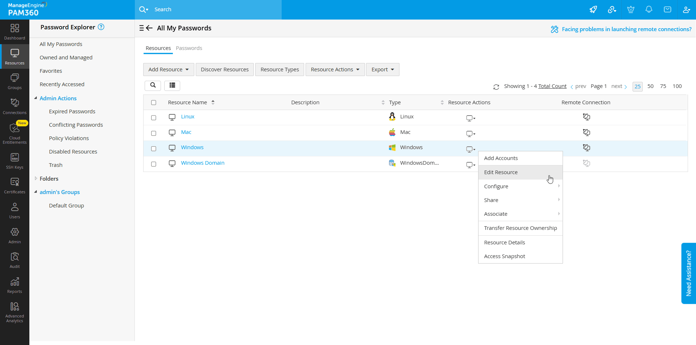696x345 pixels.
Task: Open Admin settings gear
Action: pos(14,236)
